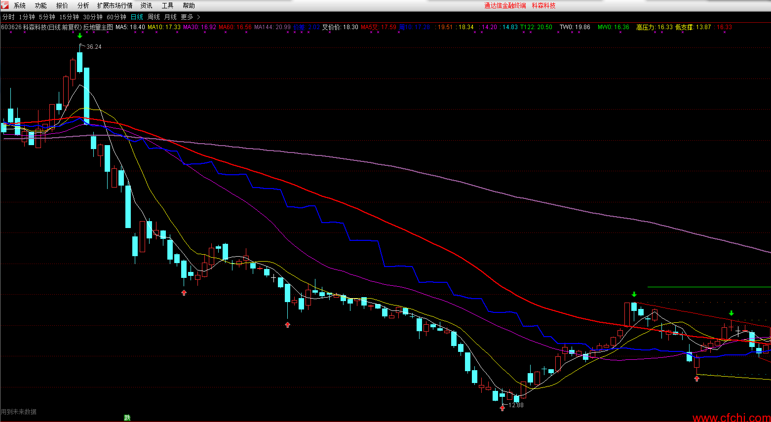Screen dimensions: 771x422
Task: Click the 36.24 high price label
Action: click(x=94, y=47)
